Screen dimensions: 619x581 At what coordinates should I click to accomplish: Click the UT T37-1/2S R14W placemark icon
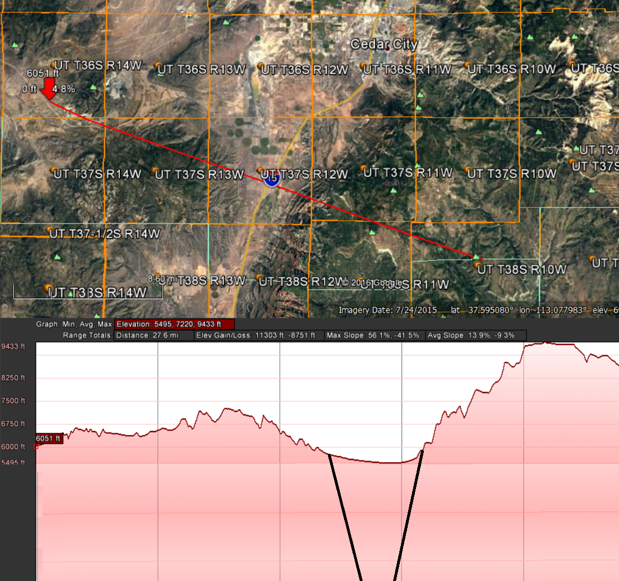tap(49, 230)
